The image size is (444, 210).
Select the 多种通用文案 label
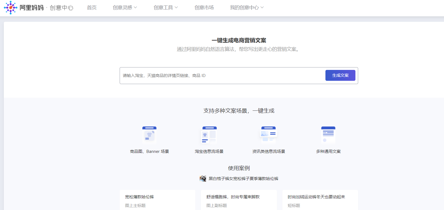(x=328, y=152)
